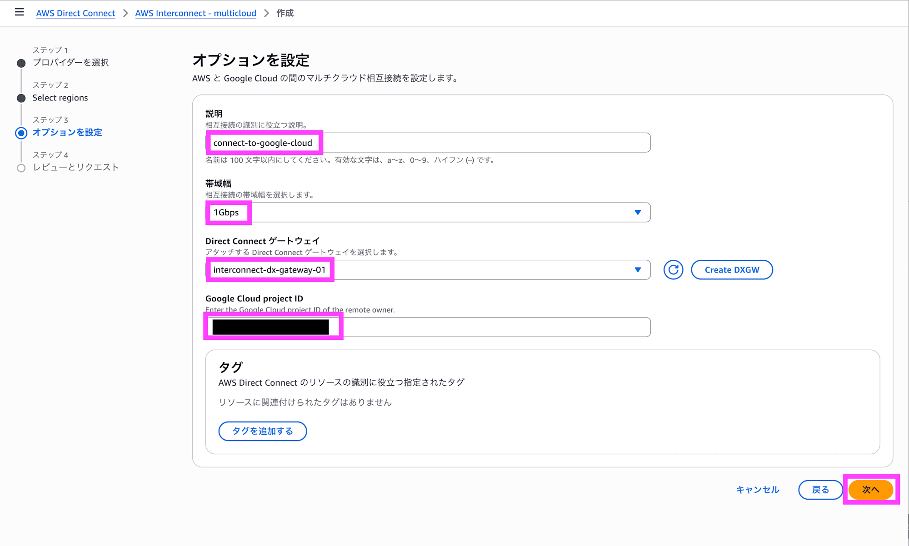The image size is (909, 546).
Task: Navigate to AWS Direct Connect breadcrumb
Action: click(75, 13)
